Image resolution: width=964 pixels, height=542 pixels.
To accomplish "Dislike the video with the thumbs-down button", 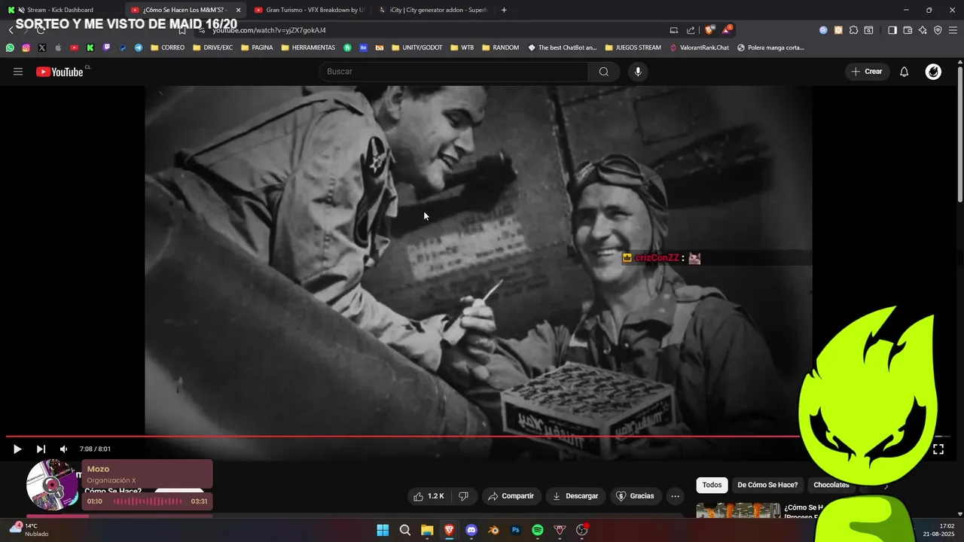I will (463, 496).
